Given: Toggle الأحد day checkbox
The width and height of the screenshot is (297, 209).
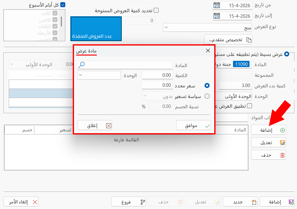Looking at the screenshot, I should point(55,13).
